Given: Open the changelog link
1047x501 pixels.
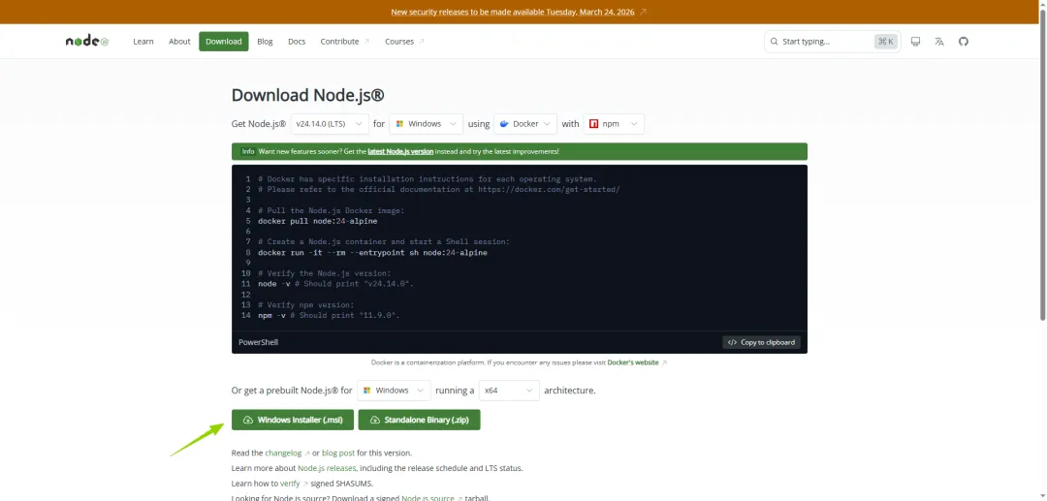Looking at the screenshot, I should coord(283,453).
